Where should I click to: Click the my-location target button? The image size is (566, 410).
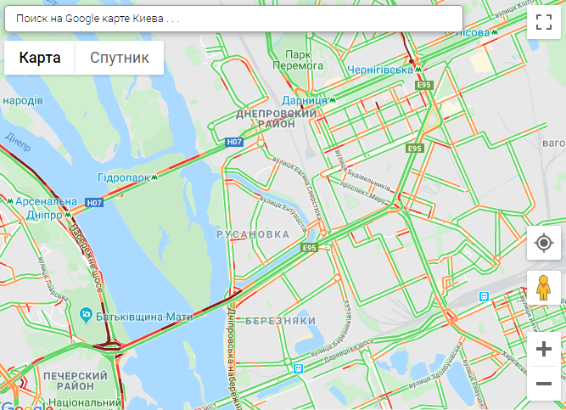tap(544, 243)
